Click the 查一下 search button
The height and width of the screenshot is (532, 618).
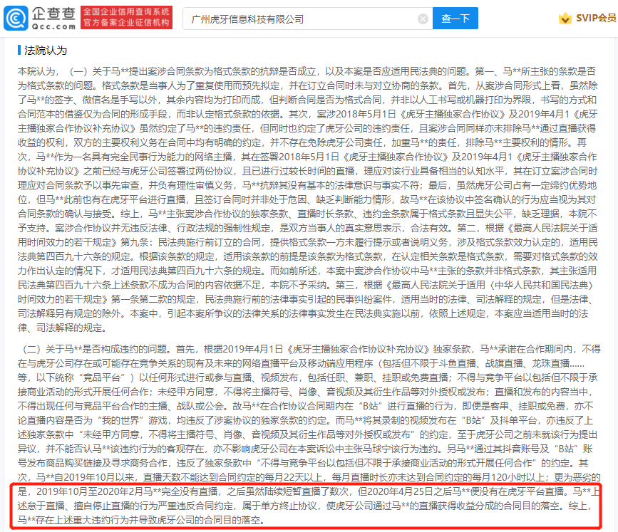455,18
